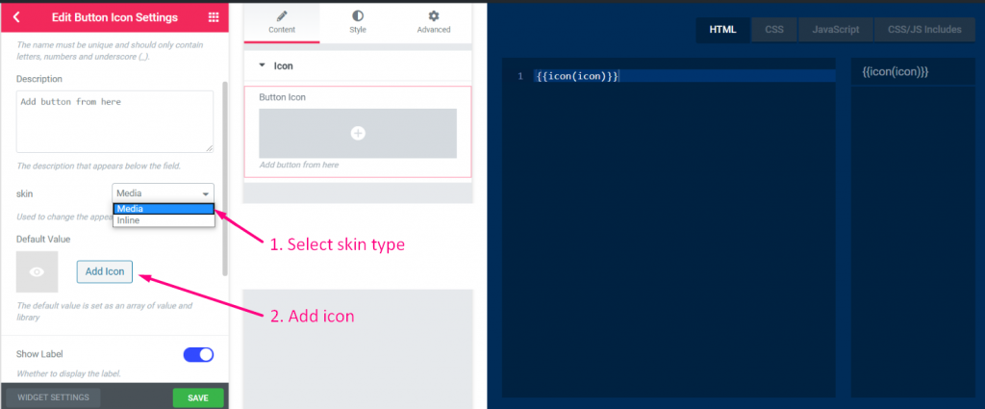Viewport: 985px width, 409px height.
Task: Click the Advanced tab gear icon
Action: (x=434, y=15)
